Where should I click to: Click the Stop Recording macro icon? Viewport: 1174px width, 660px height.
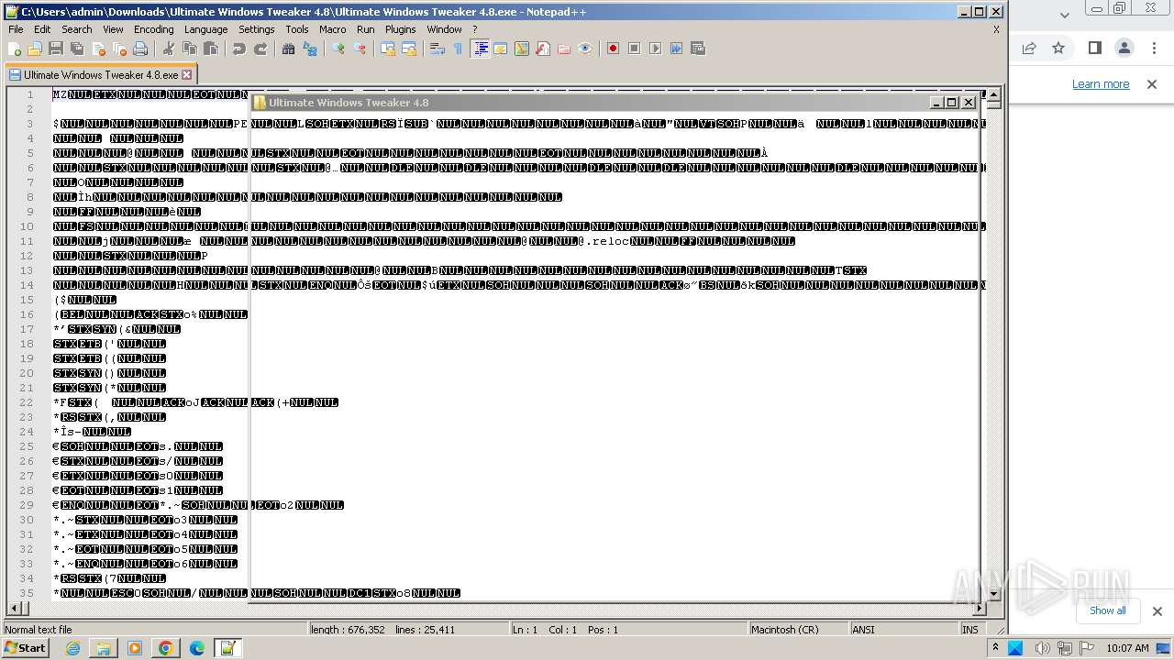(634, 49)
